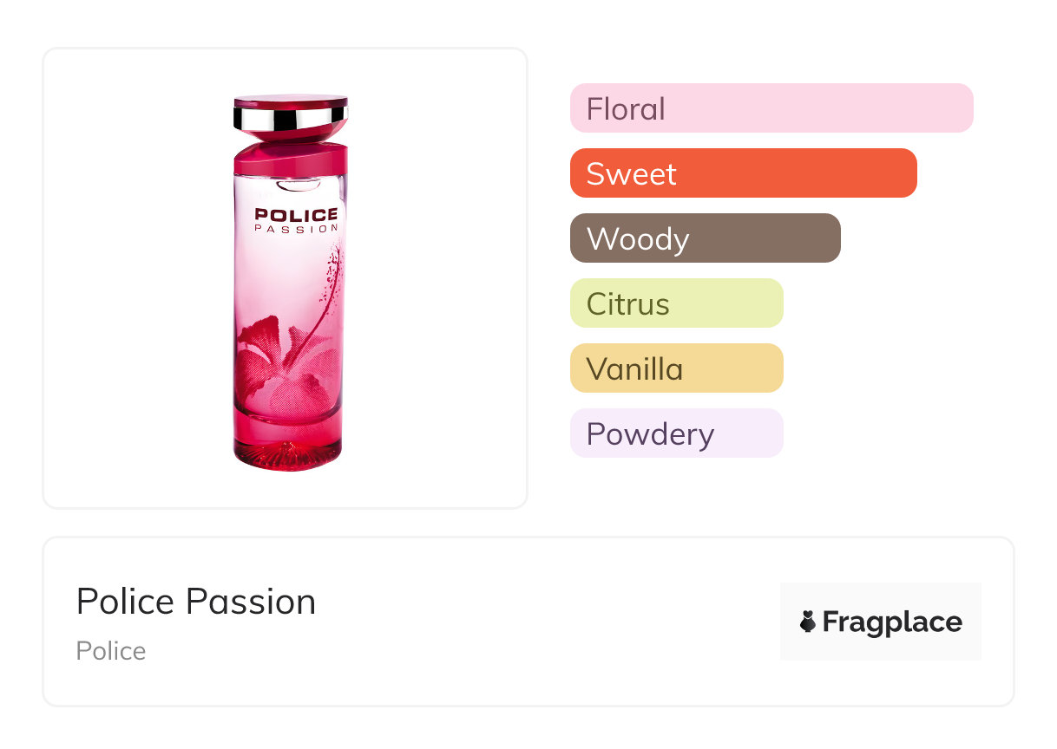The height and width of the screenshot is (749, 1057).
Task: Click blank area of the product info card
Action: (x=538, y=624)
